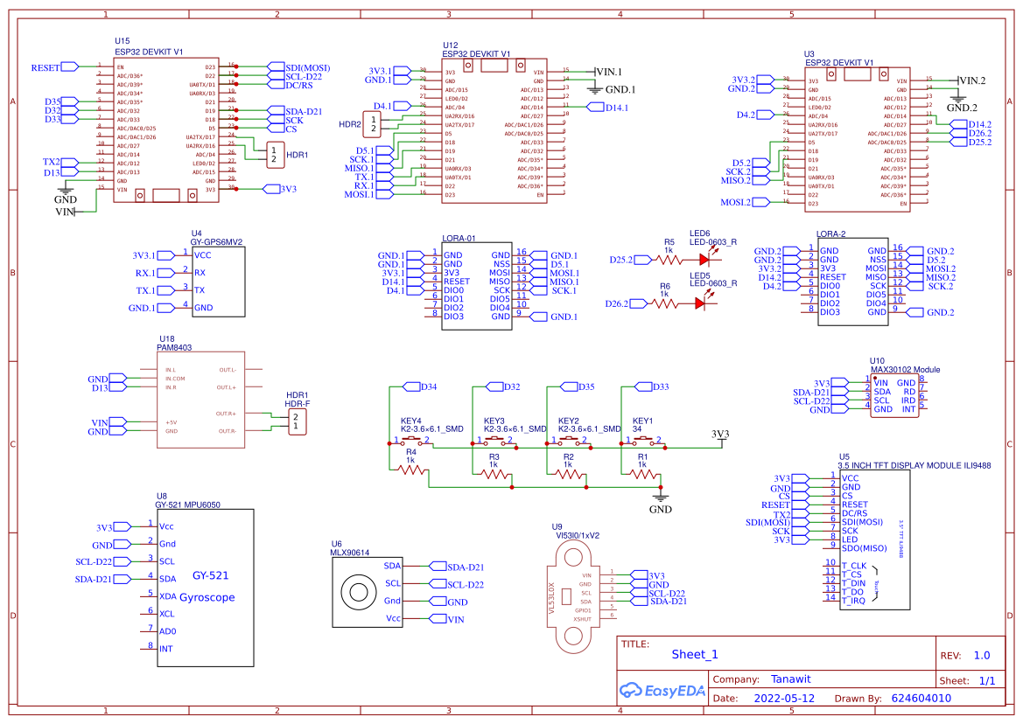Viewport: 1023px width, 724px height.
Task: Select the ESP32 DEVKIT V1 component U15
Action: 166,131
